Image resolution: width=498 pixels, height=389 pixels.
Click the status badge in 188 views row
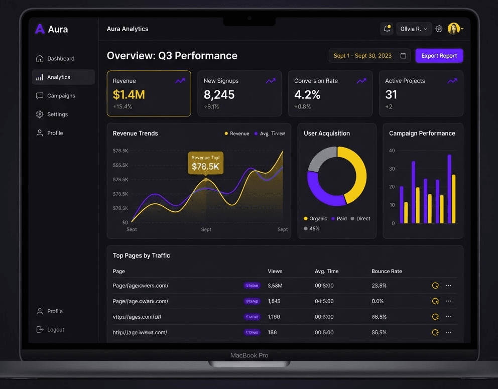(252, 332)
